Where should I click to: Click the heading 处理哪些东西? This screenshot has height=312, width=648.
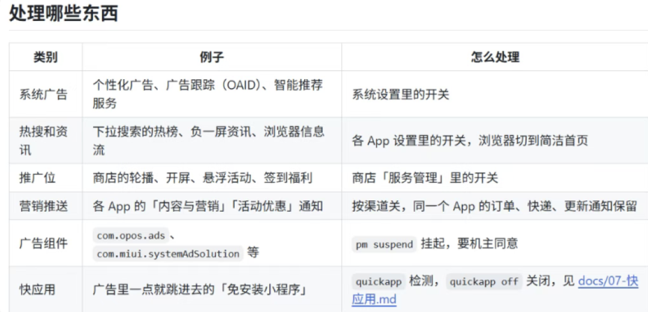[x=63, y=13]
